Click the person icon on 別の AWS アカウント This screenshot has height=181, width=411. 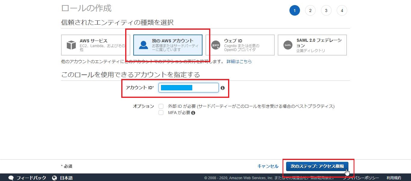click(144, 45)
